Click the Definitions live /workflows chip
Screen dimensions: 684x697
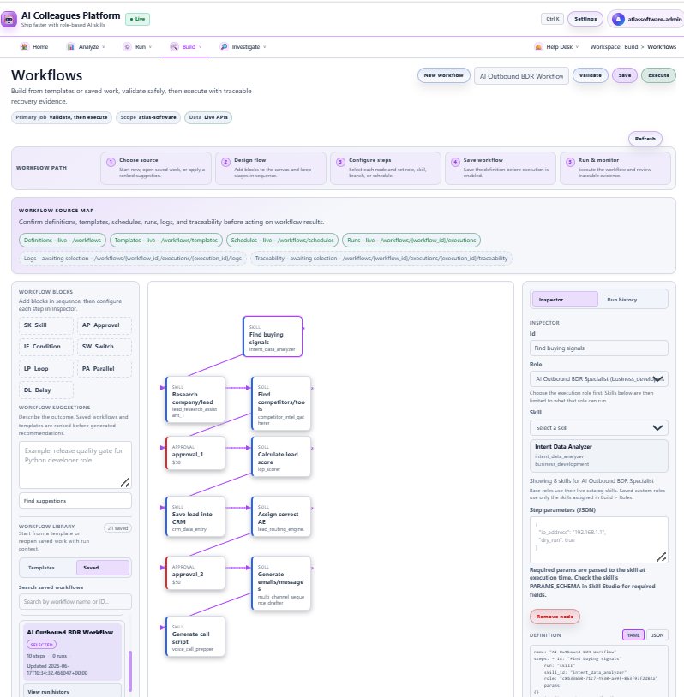tap(63, 241)
